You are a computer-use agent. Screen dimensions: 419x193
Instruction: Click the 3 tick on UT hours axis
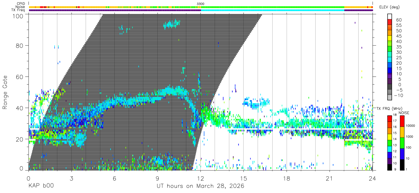pyautogui.click(x=71, y=178)
